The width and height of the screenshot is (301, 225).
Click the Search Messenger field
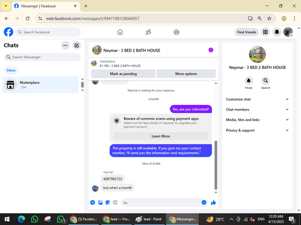[42, 57]
